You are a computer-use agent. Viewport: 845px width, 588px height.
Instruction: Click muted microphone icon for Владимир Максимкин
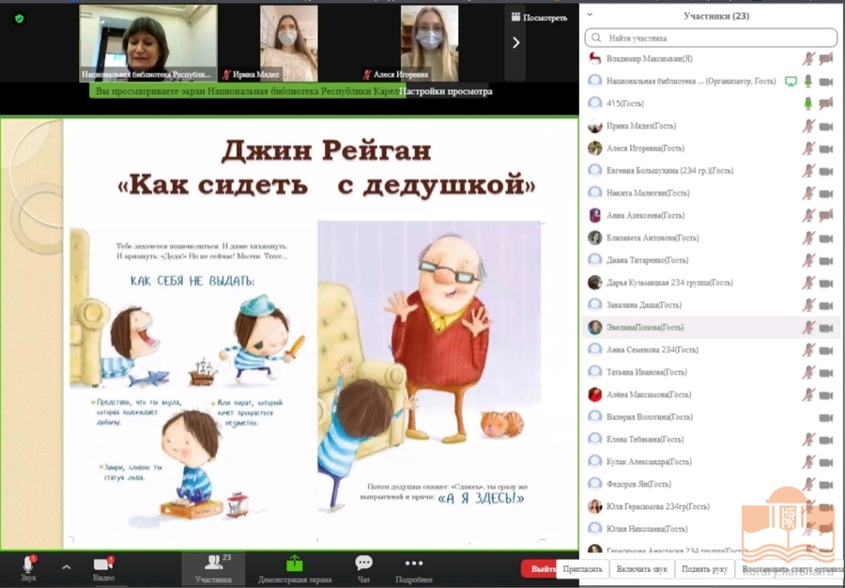[x=807, y=59]
